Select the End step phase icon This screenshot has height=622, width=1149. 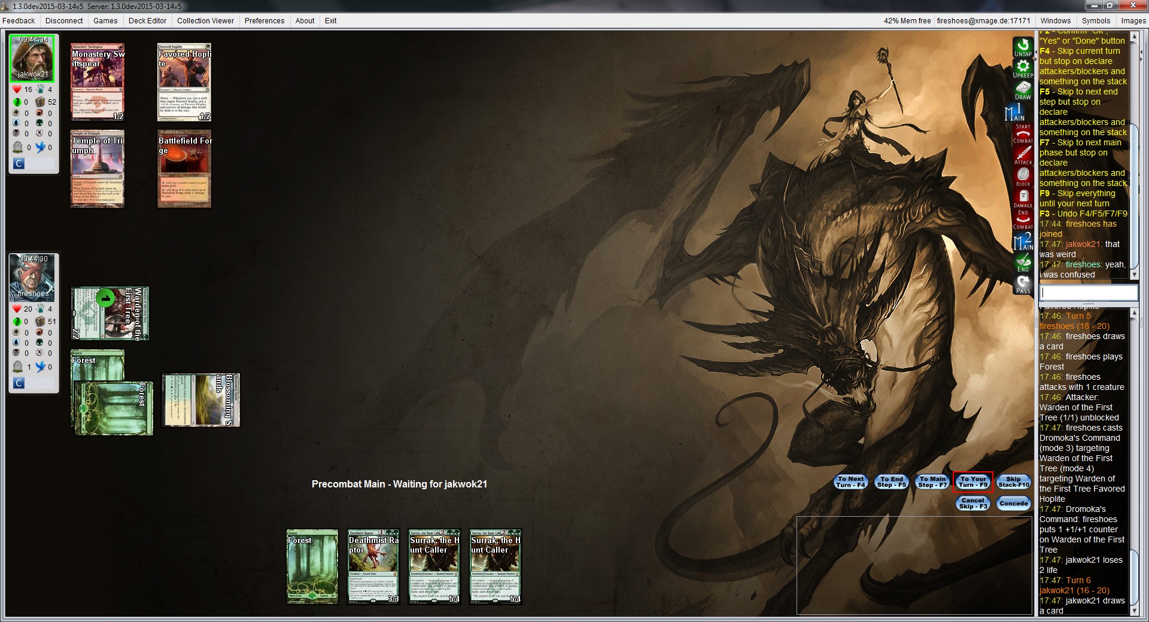coord(1023,263)
